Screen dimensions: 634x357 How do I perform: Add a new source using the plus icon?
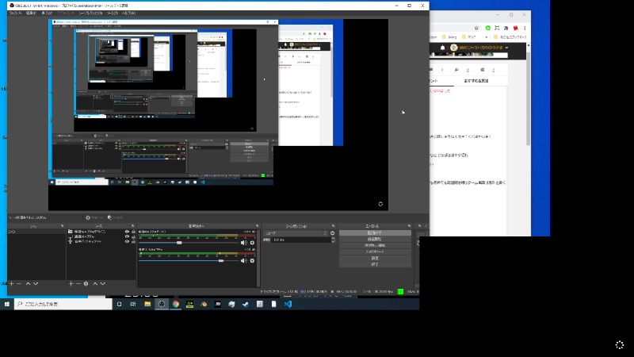pyautogui.click(x=71, y=283)
